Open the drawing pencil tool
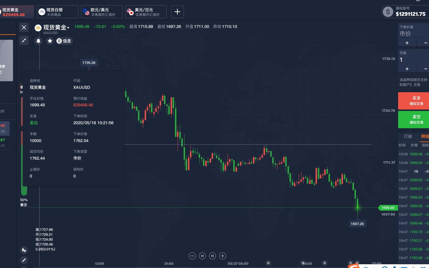 [x=24, y=260]
